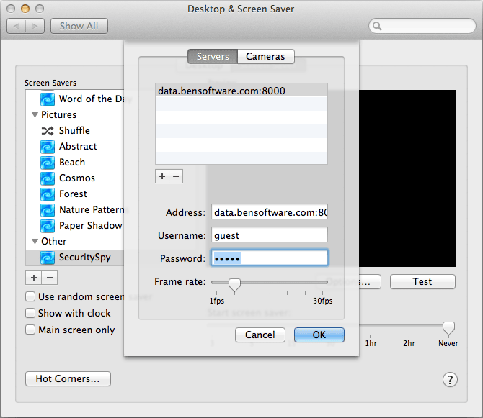Toggle Show with clock checkbox
The height and width of the screenshot is (418, 483).
point(30,313)
